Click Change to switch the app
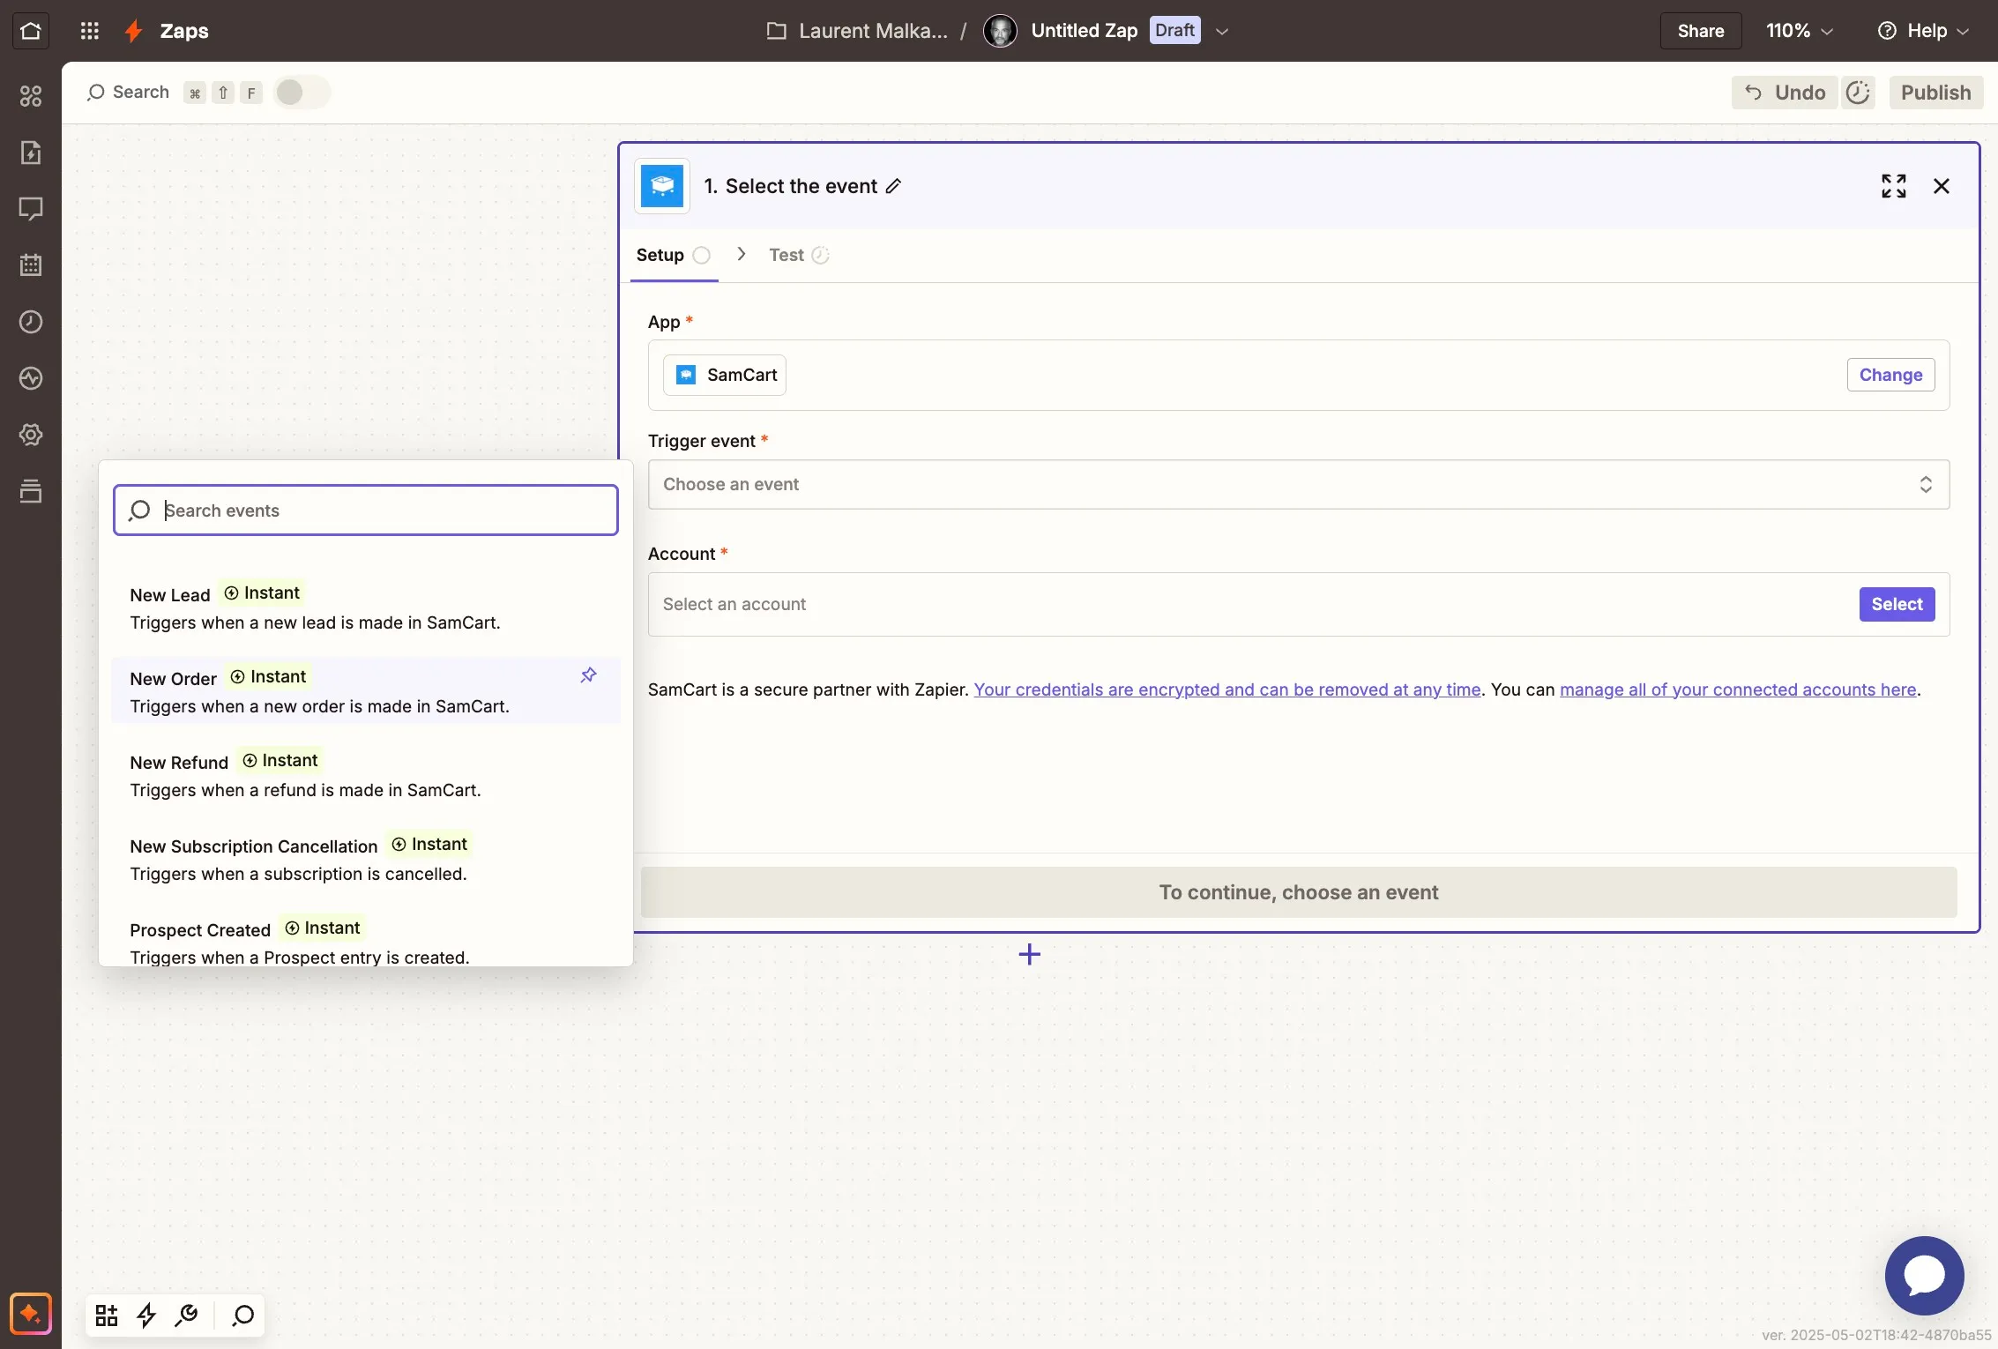The height and width of the screenshot is (1349, 1998). (x=1890, y=375)
